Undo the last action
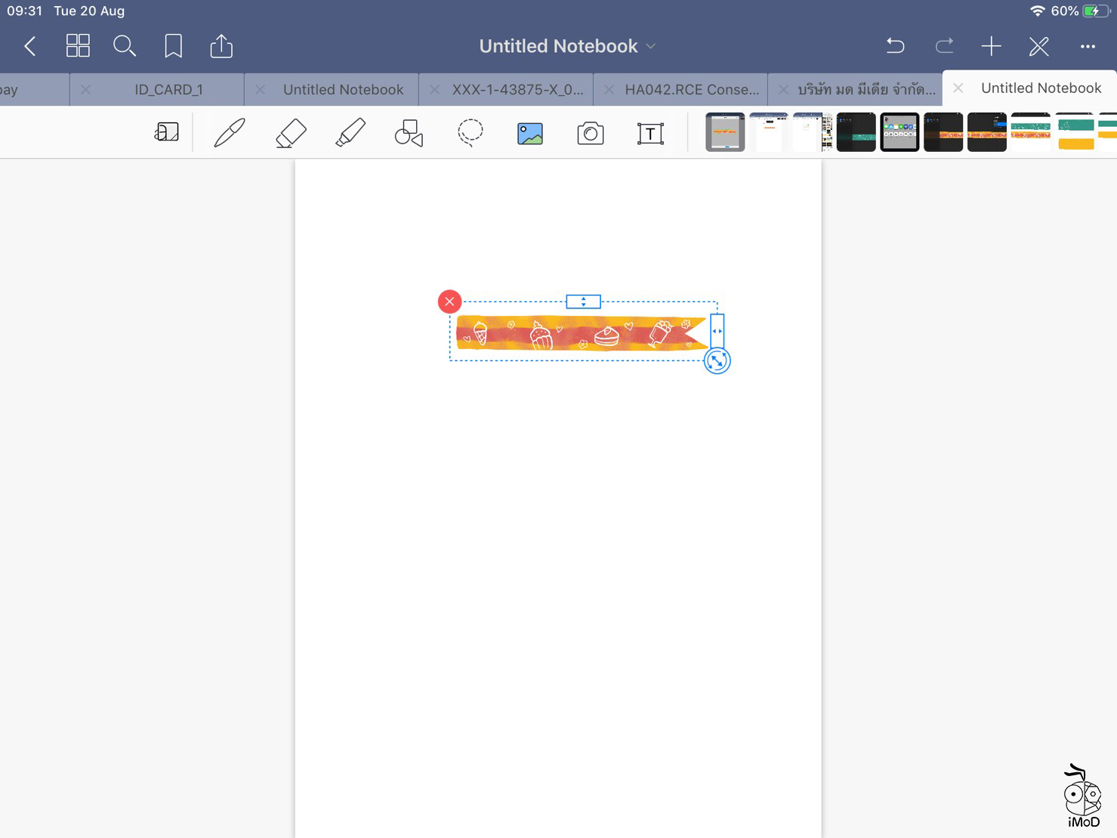The width and height of the screenshot is (1117, 838). [x=895, y=46]
